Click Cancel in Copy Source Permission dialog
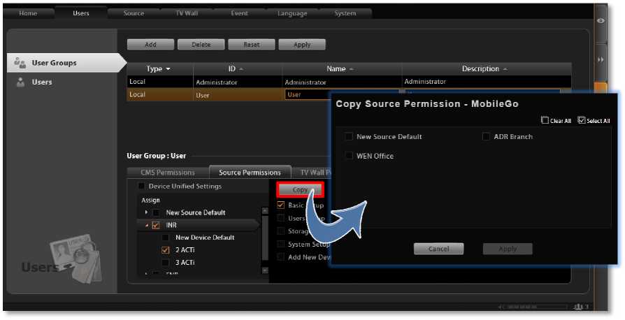 [x=438, y=249]
